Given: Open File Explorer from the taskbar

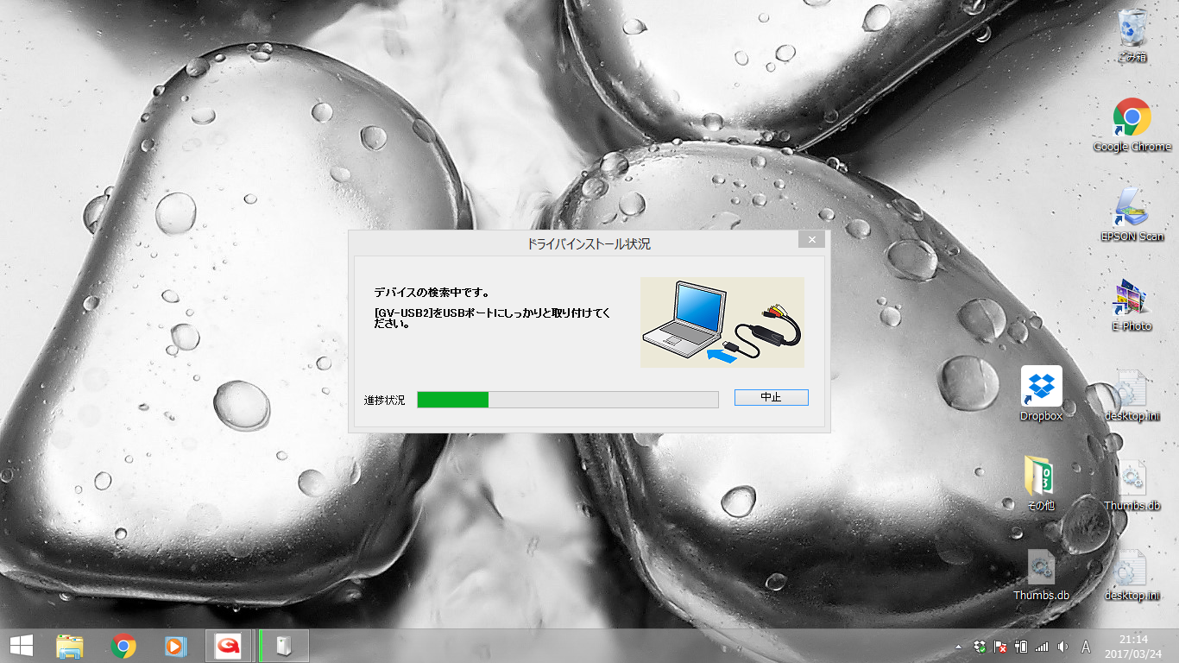Looking at the screenshot, I should pyautogui.click(x=70, y=646).
